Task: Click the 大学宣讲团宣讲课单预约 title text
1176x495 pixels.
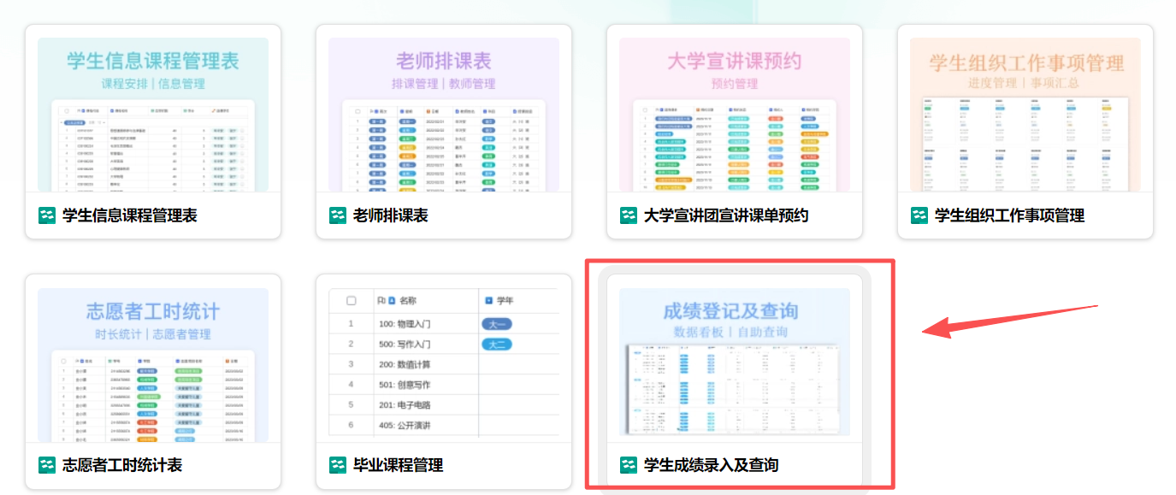Action: pos(725,215)
